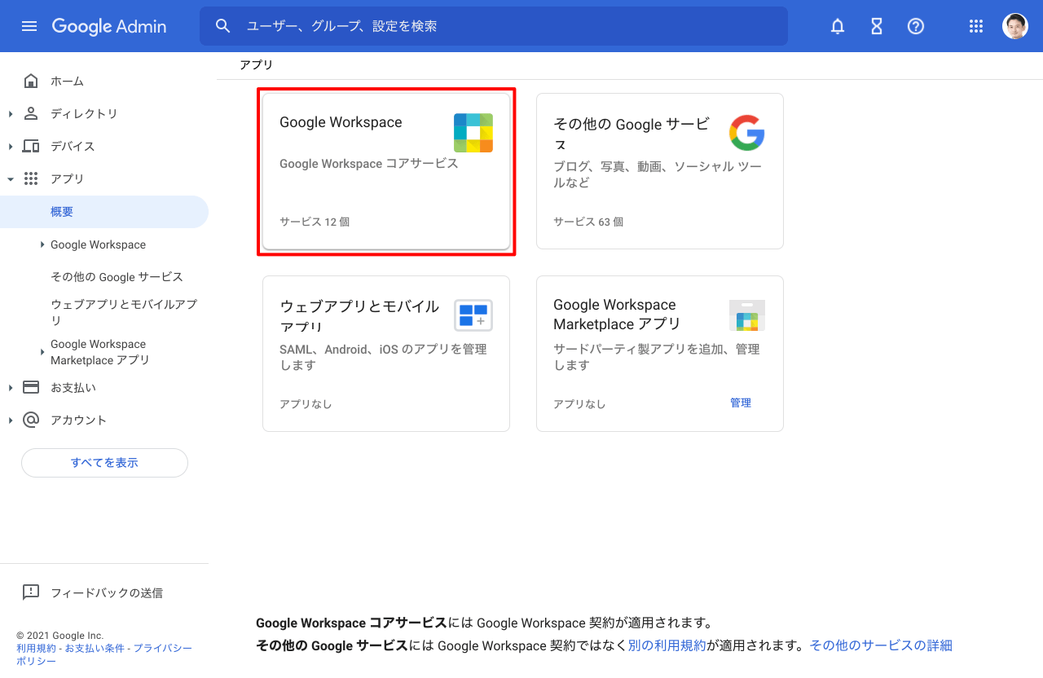Select 概要 in the sidebar
This screenshot has width=1043, height=678.
104,212
